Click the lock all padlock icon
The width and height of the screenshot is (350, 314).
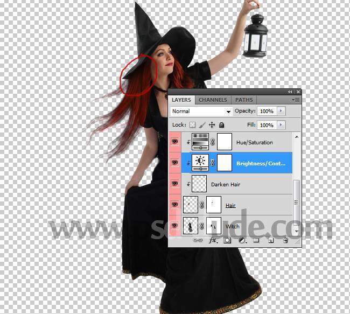click(221, 125)
